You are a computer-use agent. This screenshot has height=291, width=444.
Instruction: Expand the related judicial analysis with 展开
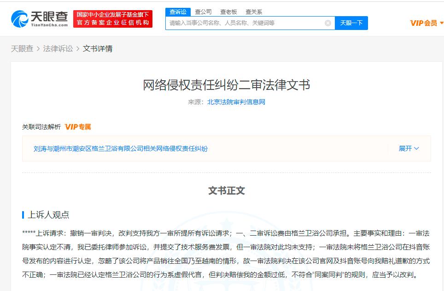(x=409, y=148)
